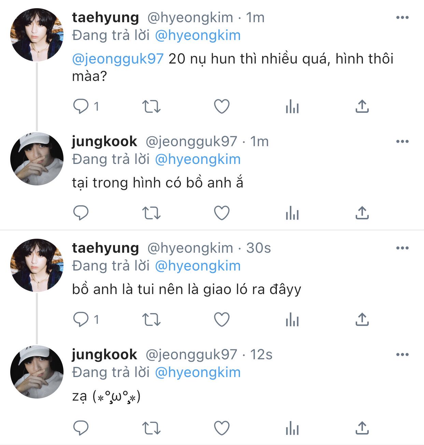Image resolution: width=424 pixels, height=445 pixels.
Task: View analytics for taehyung's "20 nụ hun" tweet
Action: (292, 107)
